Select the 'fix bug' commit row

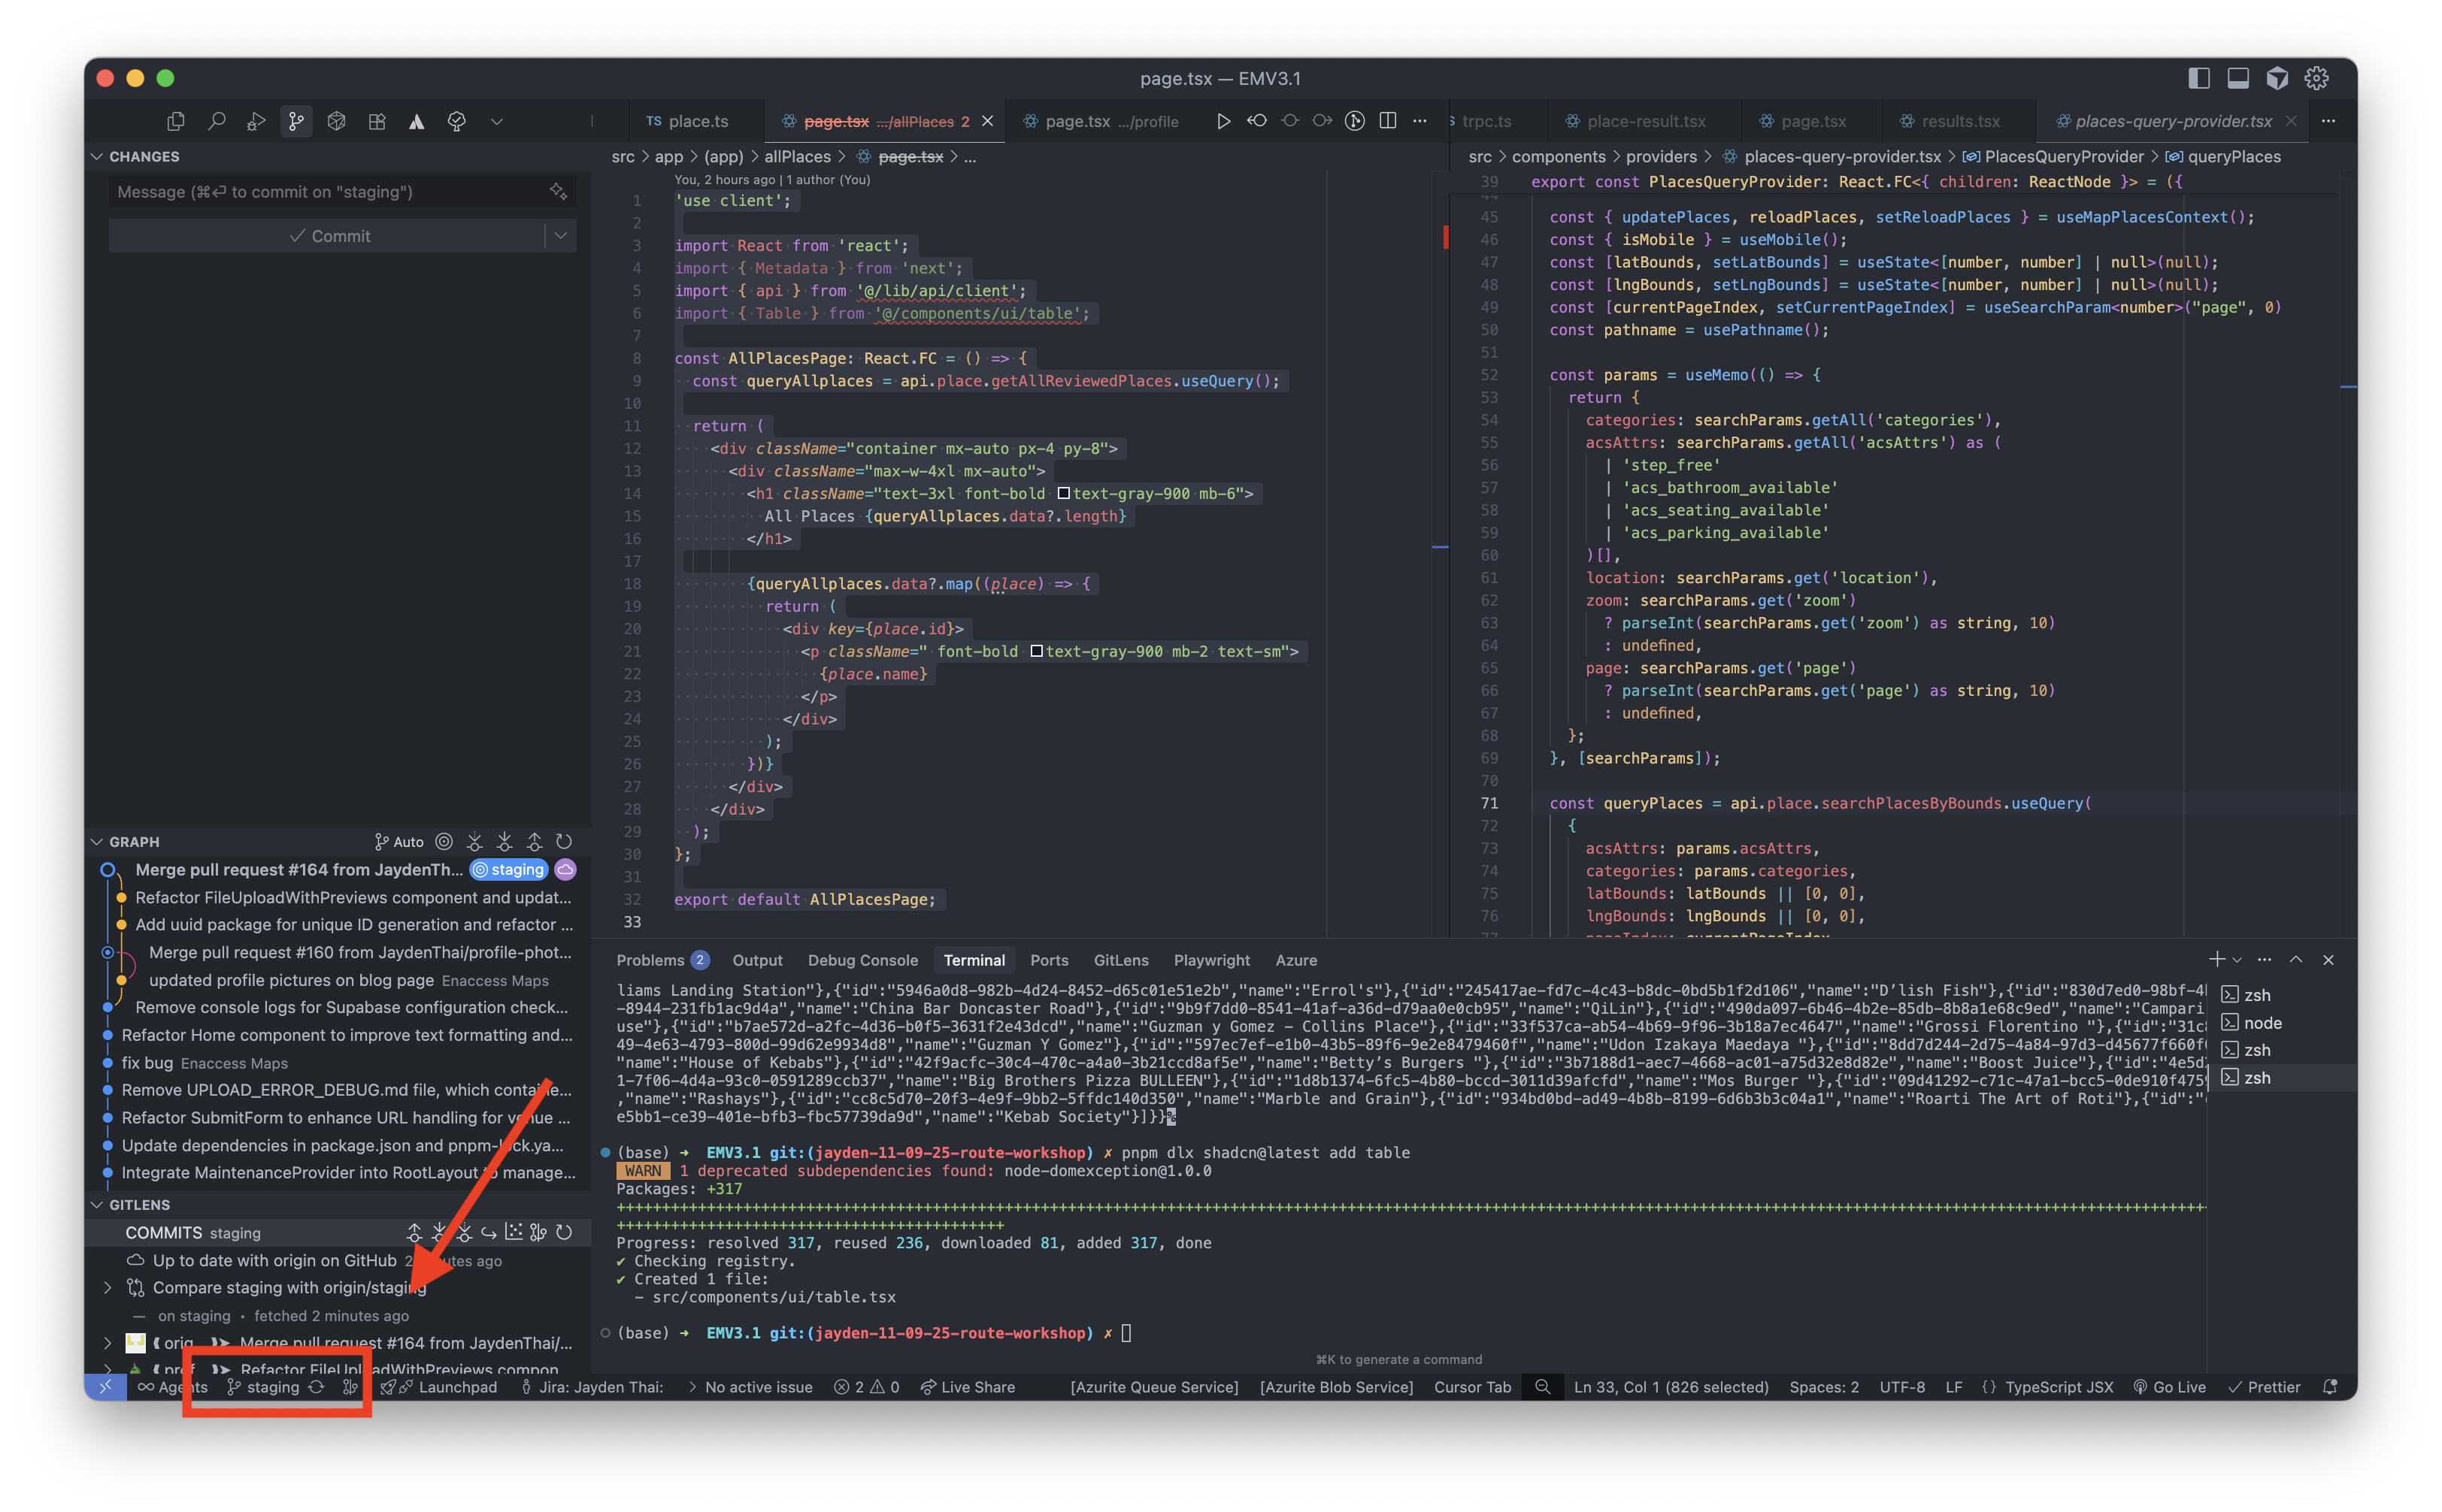coord(205,1063)
